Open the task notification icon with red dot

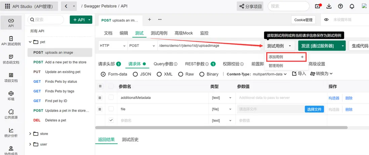tap(318, 6)
